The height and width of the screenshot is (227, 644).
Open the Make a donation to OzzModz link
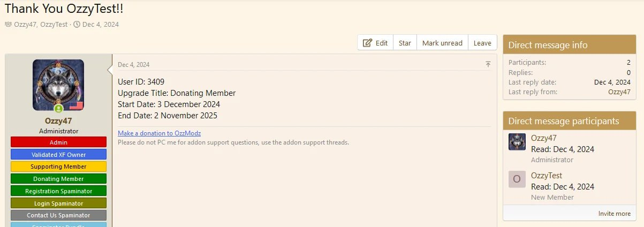(x=159, y=133)
